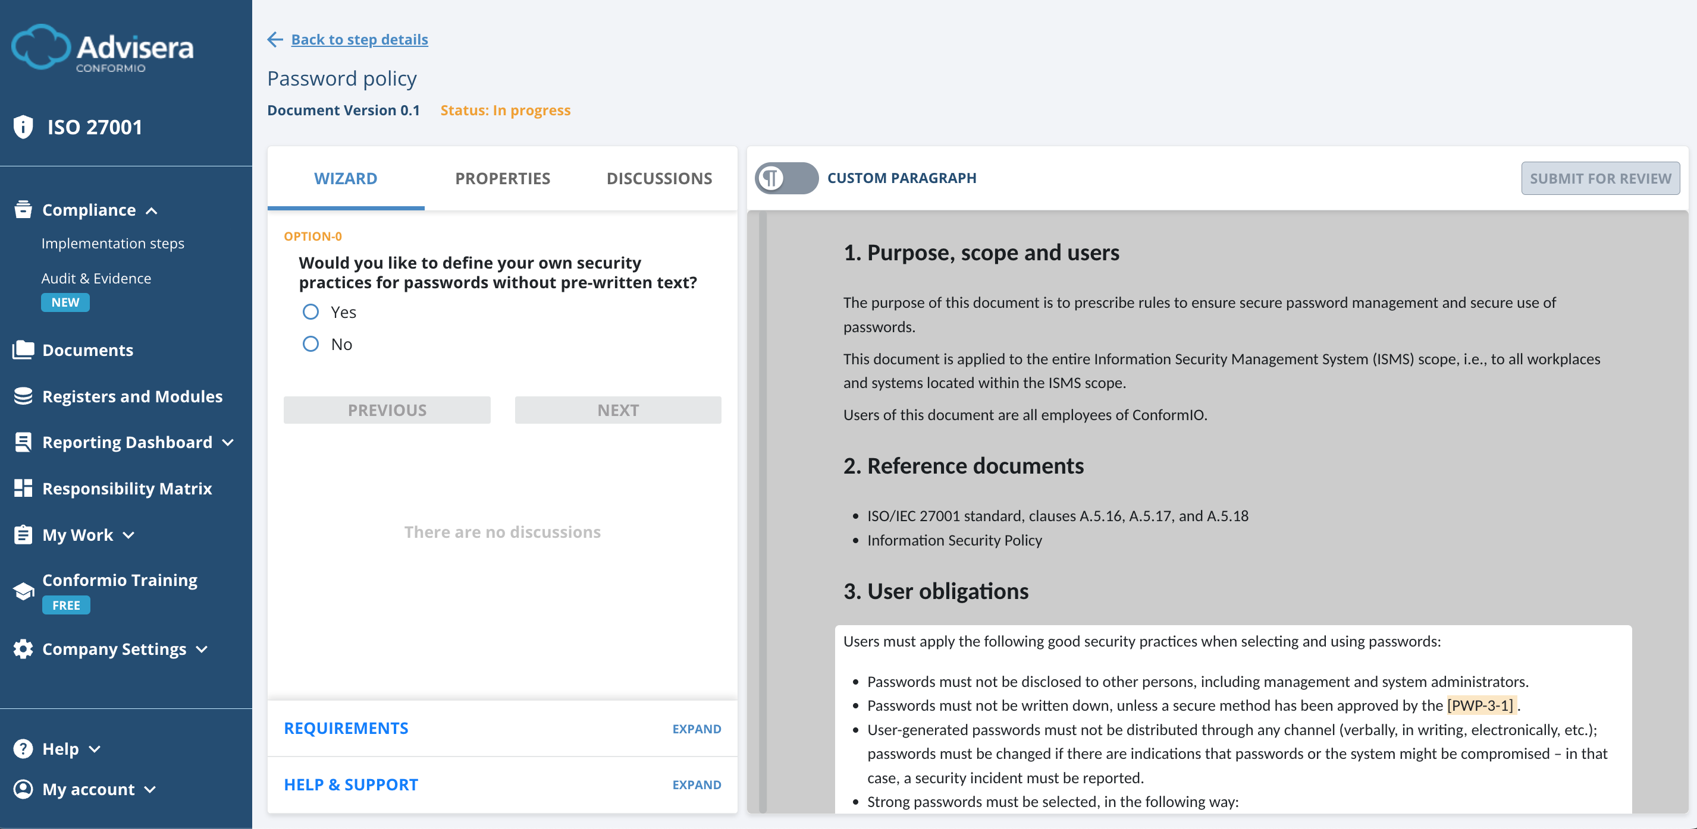Select the No radio option
The image size is (1697, 829).
click(x=310, y=343)
